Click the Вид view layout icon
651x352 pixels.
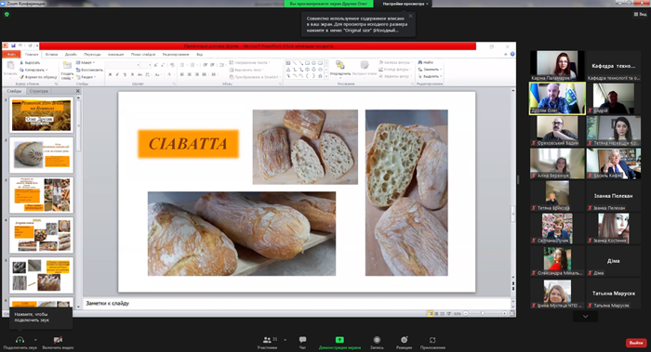[640, 14]
